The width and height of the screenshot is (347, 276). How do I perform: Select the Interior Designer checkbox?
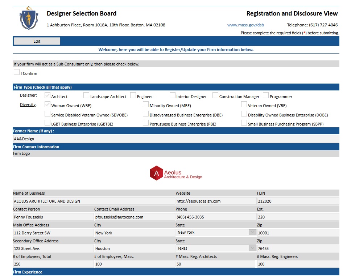click(x=173, y=96)
